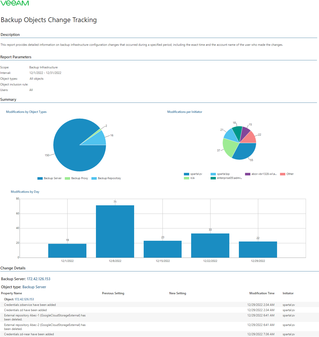The width and height of the screenshot is (319, 337).
Task: Click the n/a legend swatch
Action: 186,178
